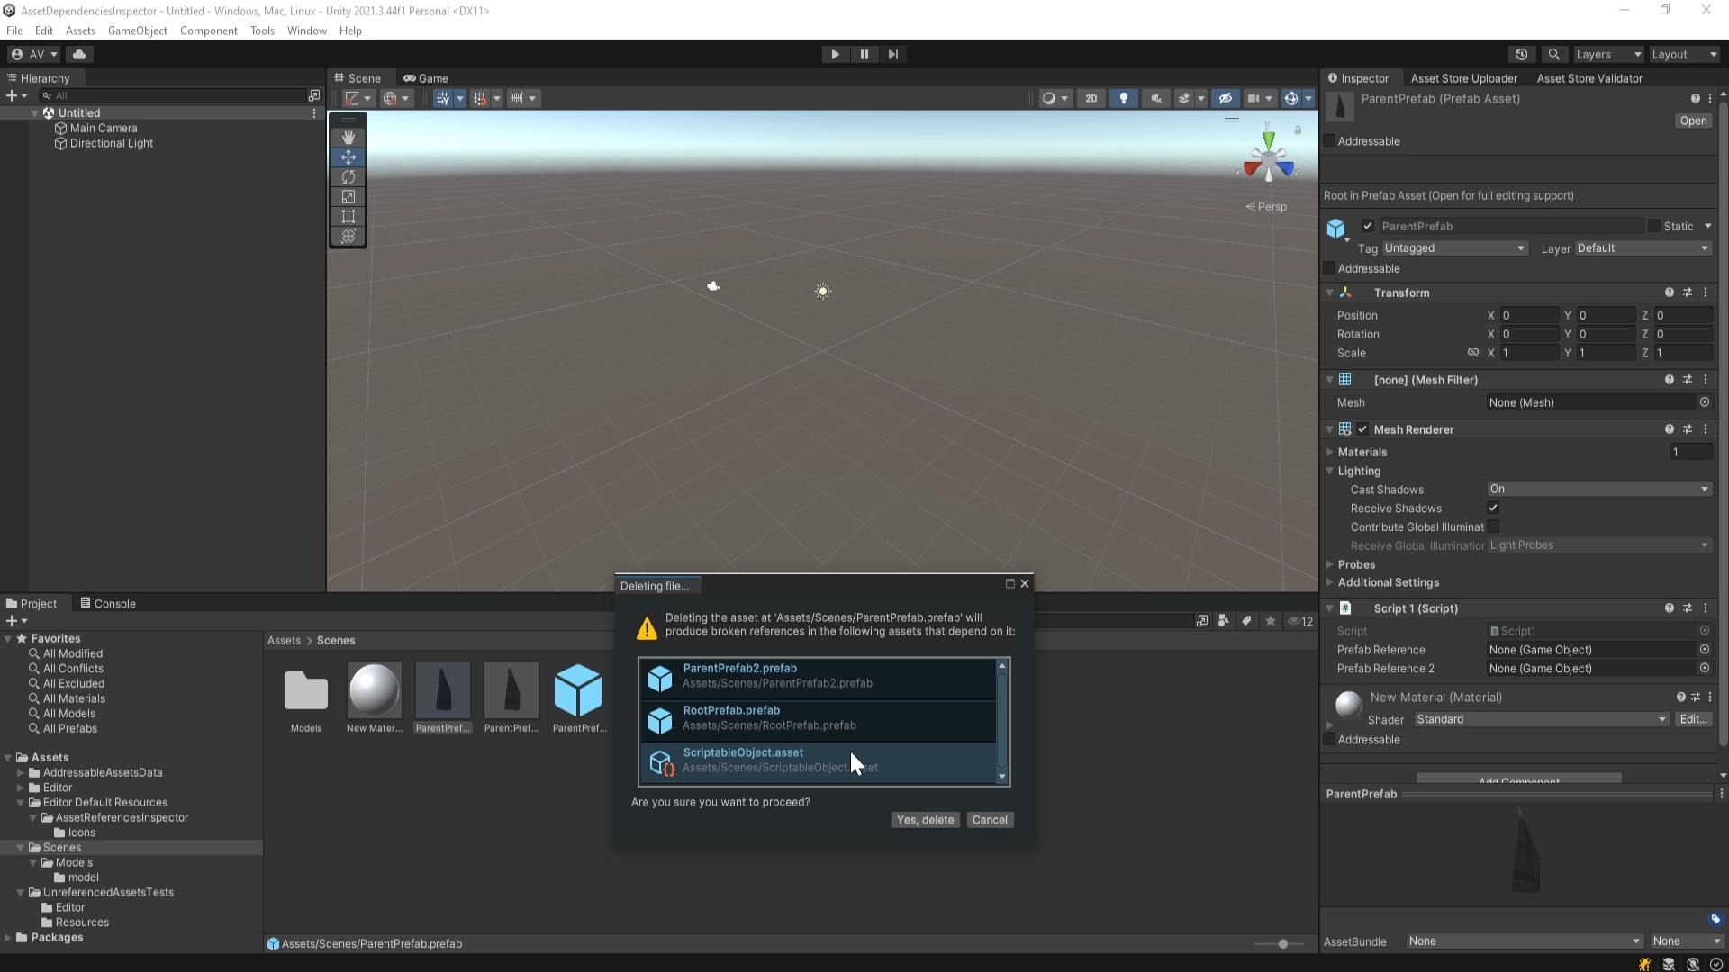Select the Rect tool
This screenshot has height=972, width=1729.
tap(349, 216)
